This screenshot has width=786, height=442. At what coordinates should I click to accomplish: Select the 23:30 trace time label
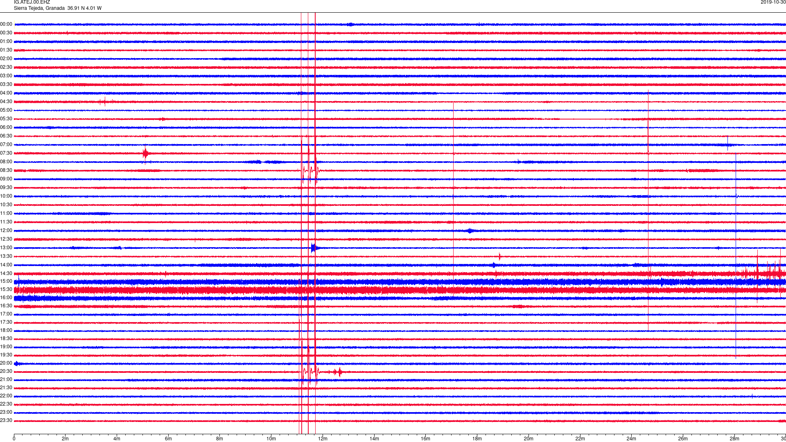coord(6,420)
